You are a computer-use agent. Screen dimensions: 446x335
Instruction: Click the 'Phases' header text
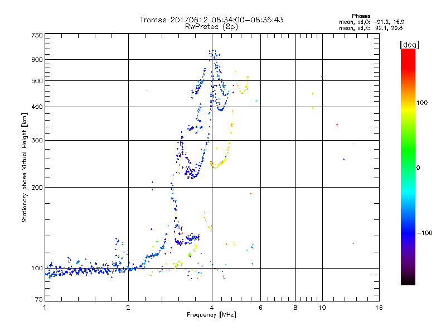(x=361, y=16)
